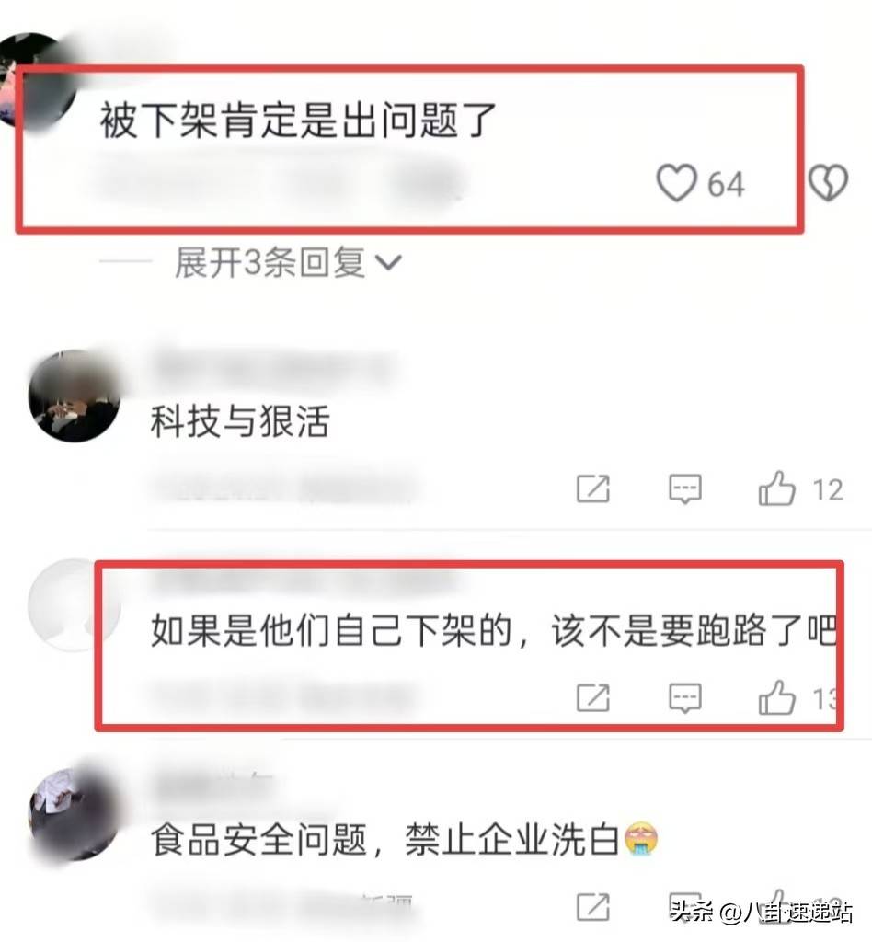Open blank avatar of 跑路 commenter
Screen dimensions: 872x942
coord(75,605)
